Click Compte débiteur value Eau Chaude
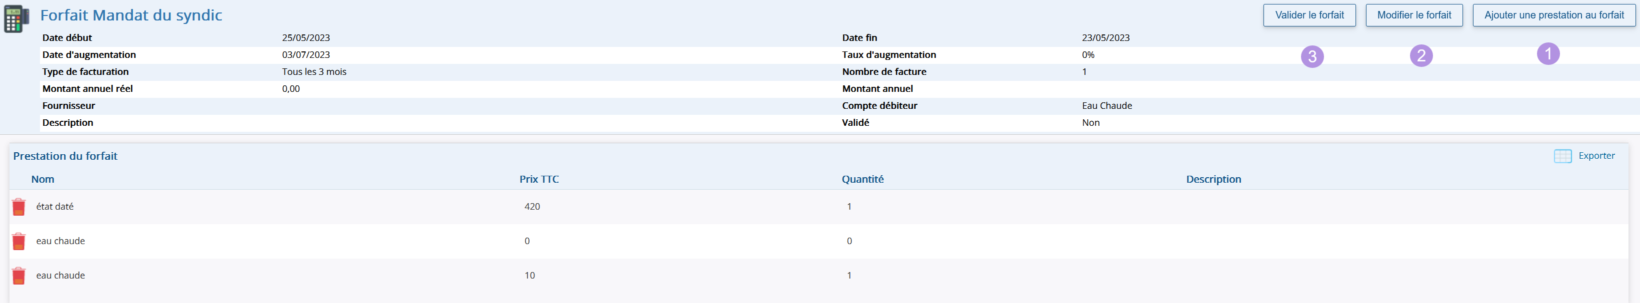The image size is (1640, 303). pyautogui.click(x=1107, y=105)
